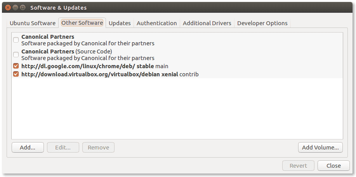Enable the Canonical Partners checkbox
Image resolution: width=356 pixels, height=177 pixels.
click(16, 40)
